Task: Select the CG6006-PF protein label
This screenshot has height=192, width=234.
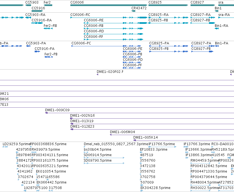Action: pos(132,65)
